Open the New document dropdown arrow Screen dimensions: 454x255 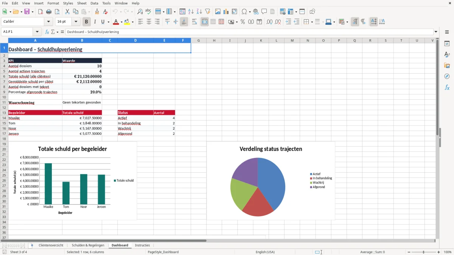[x=9, y=12]
